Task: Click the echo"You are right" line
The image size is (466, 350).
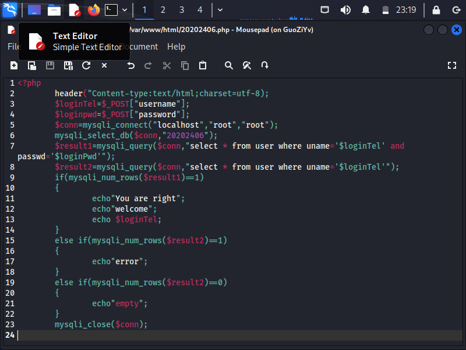Action: pyautogui.click(x=138, y=198)
